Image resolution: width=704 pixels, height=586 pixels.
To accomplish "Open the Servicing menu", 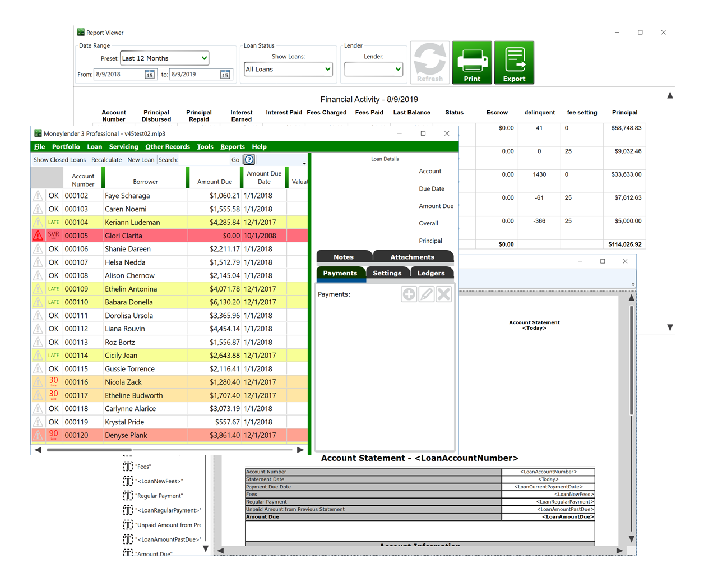I will click(123, 147).
